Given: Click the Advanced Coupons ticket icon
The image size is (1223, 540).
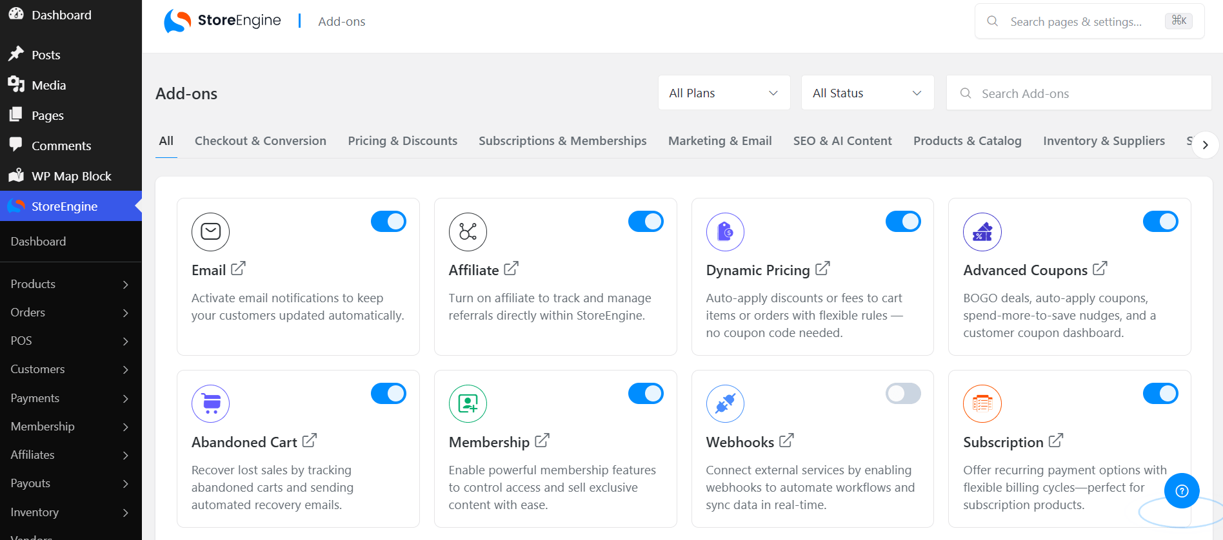Looking at the screenshot, I should [x=982, y=231].
